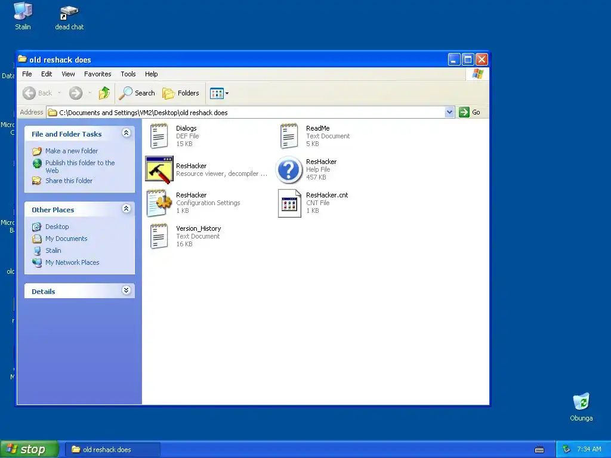Click inside the Address path field
This screenshot has height=458, width=611.
click(x=245, y=112)
